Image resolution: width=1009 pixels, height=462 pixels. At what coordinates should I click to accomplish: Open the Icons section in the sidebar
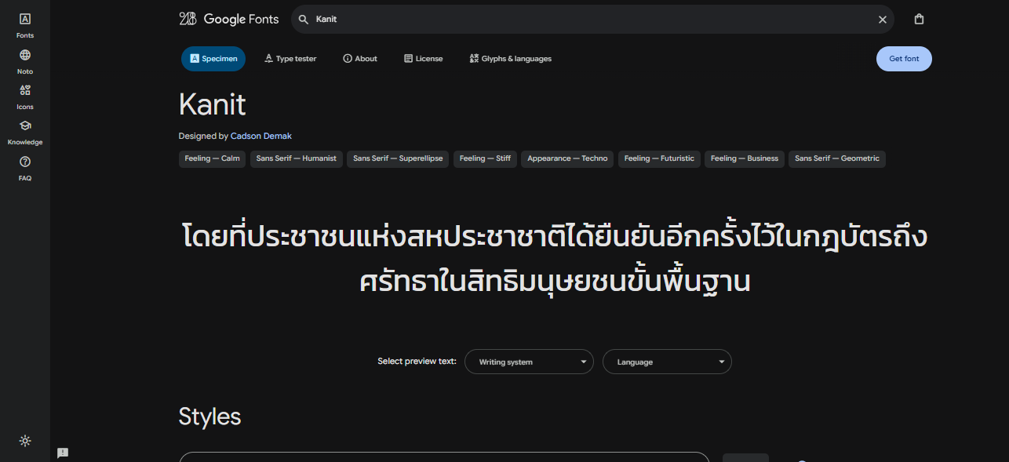(x=25, y=96)
